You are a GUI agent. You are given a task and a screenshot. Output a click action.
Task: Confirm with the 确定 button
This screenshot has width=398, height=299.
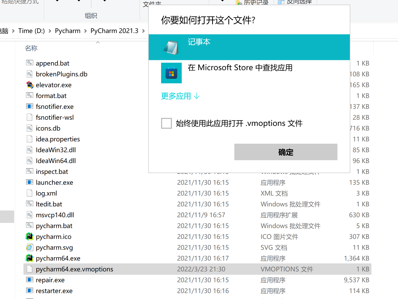click(x=286, y=152)
